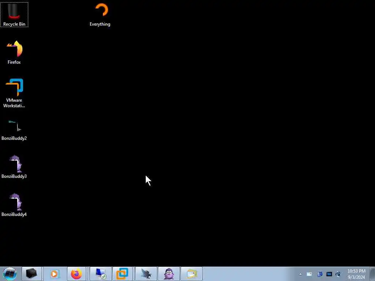
Task: Select the BonziBuddy2 desktop shortcut
Action: click(x=14, y=130)
